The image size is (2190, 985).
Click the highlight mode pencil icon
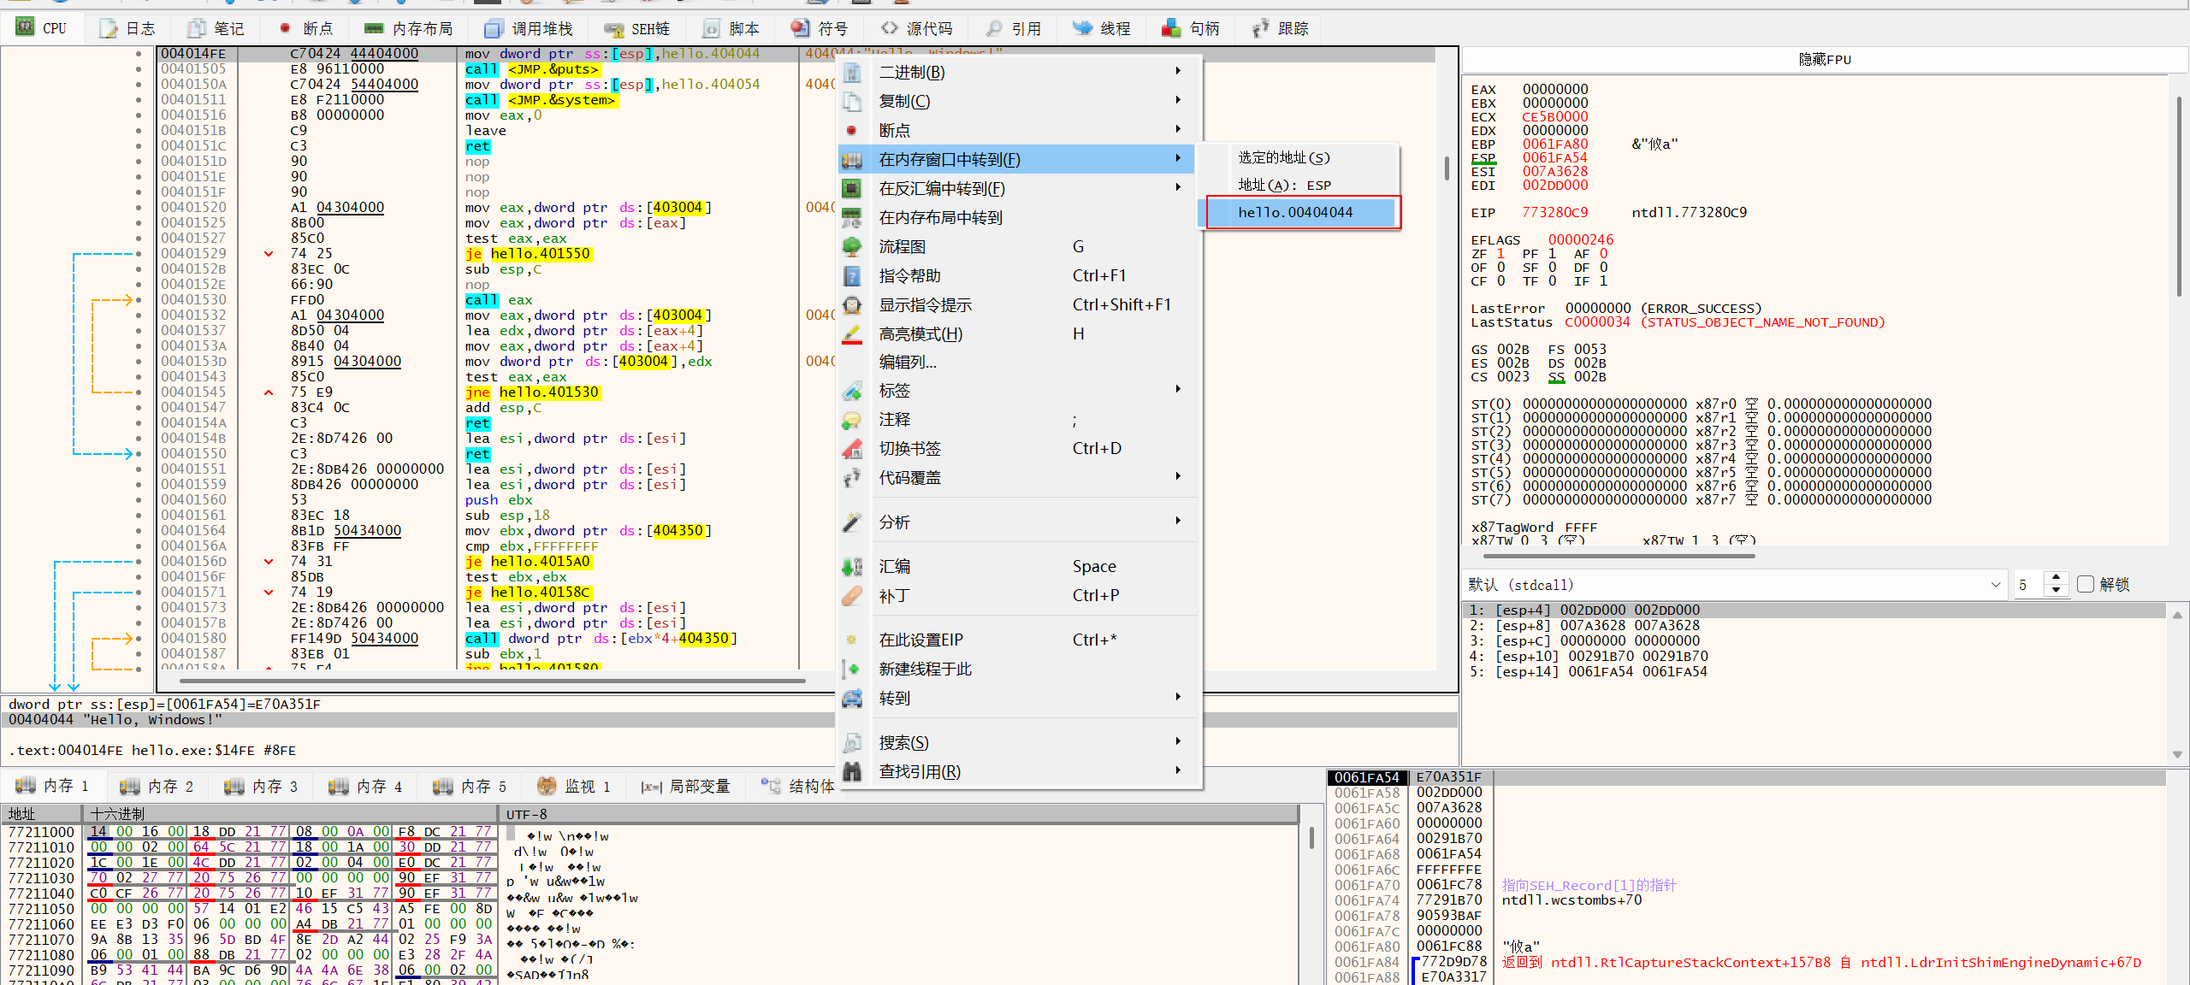(852, 334)
